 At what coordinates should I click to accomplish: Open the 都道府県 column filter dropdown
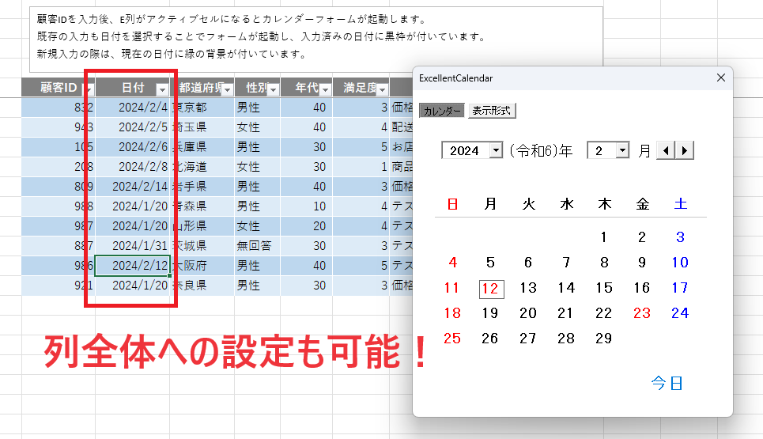coord(227,89)
